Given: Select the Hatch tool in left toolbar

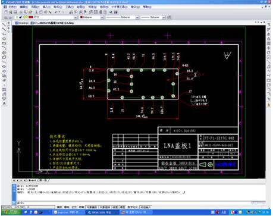Looking at the screenshot, I should click(x=4, y=90).
